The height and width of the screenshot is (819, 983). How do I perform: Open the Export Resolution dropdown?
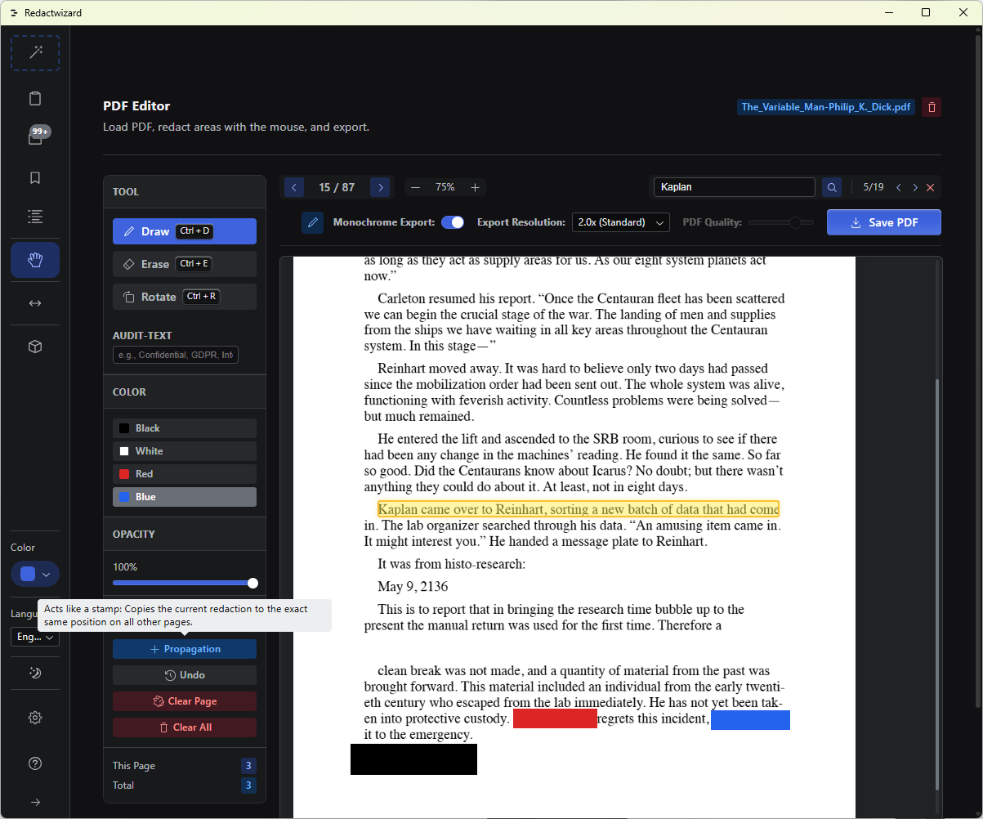pos(621,222)
